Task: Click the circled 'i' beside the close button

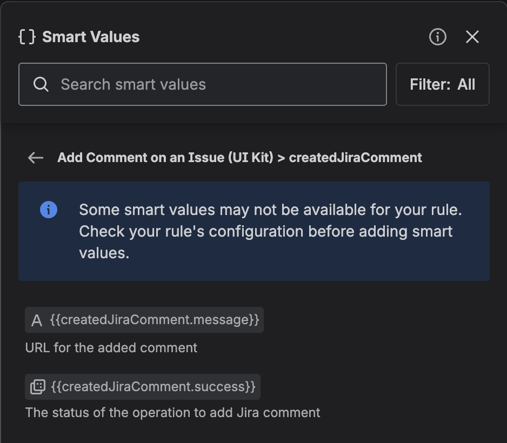Action: tap(437, 37)
